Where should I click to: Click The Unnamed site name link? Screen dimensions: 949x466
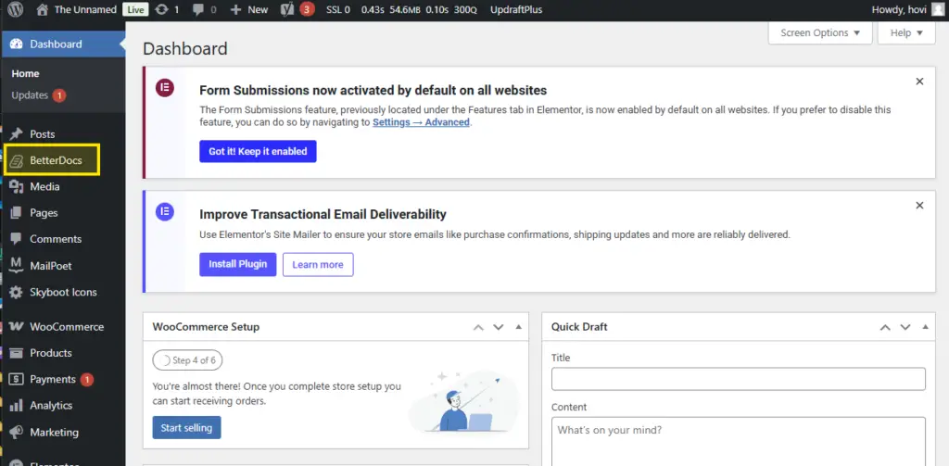point(85,9)
